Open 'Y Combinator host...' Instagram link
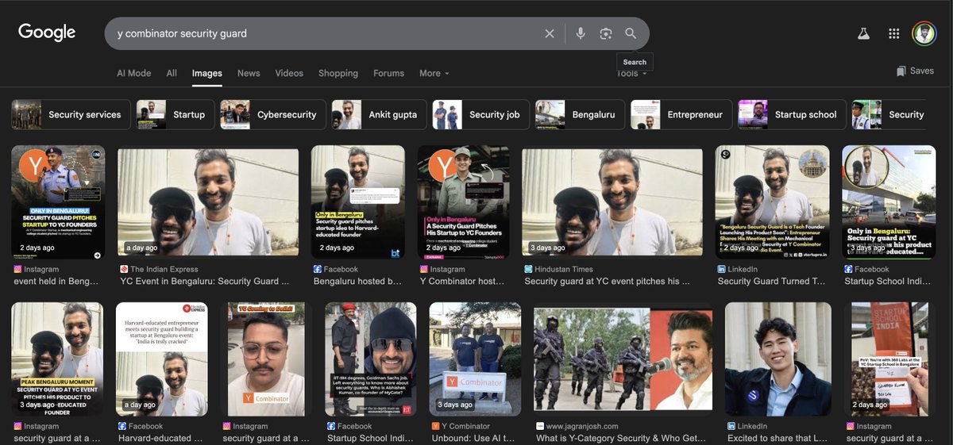 pyautogui.click(x=462, y=282)
